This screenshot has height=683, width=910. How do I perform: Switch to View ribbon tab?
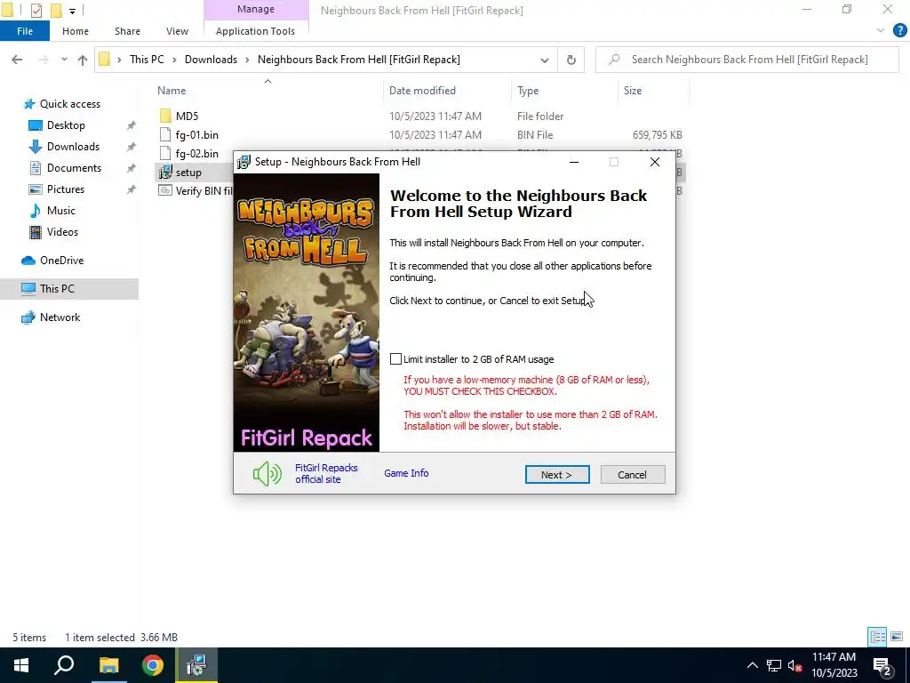coord(177,31)
